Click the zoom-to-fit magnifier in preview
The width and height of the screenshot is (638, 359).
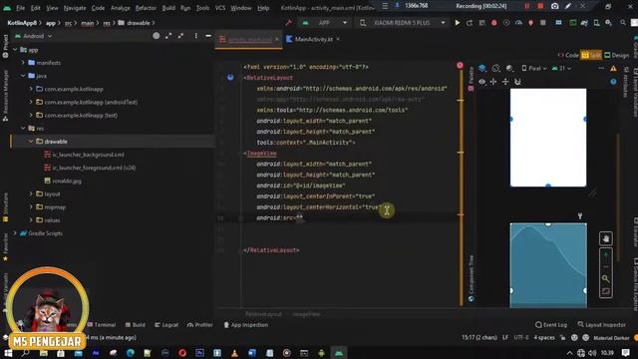click(x=606, y=279)
